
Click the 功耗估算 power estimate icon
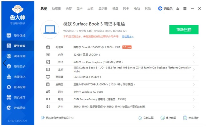pos(140,118)
